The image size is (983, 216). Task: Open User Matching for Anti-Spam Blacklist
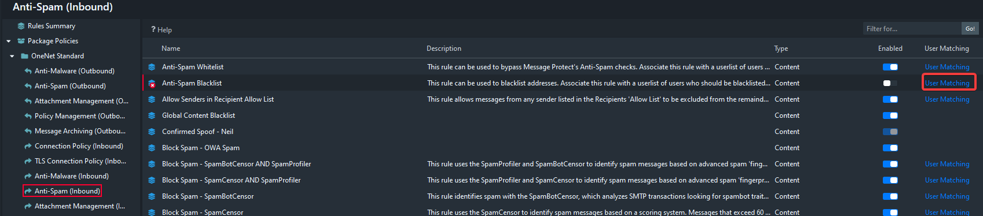click(947, 83)
